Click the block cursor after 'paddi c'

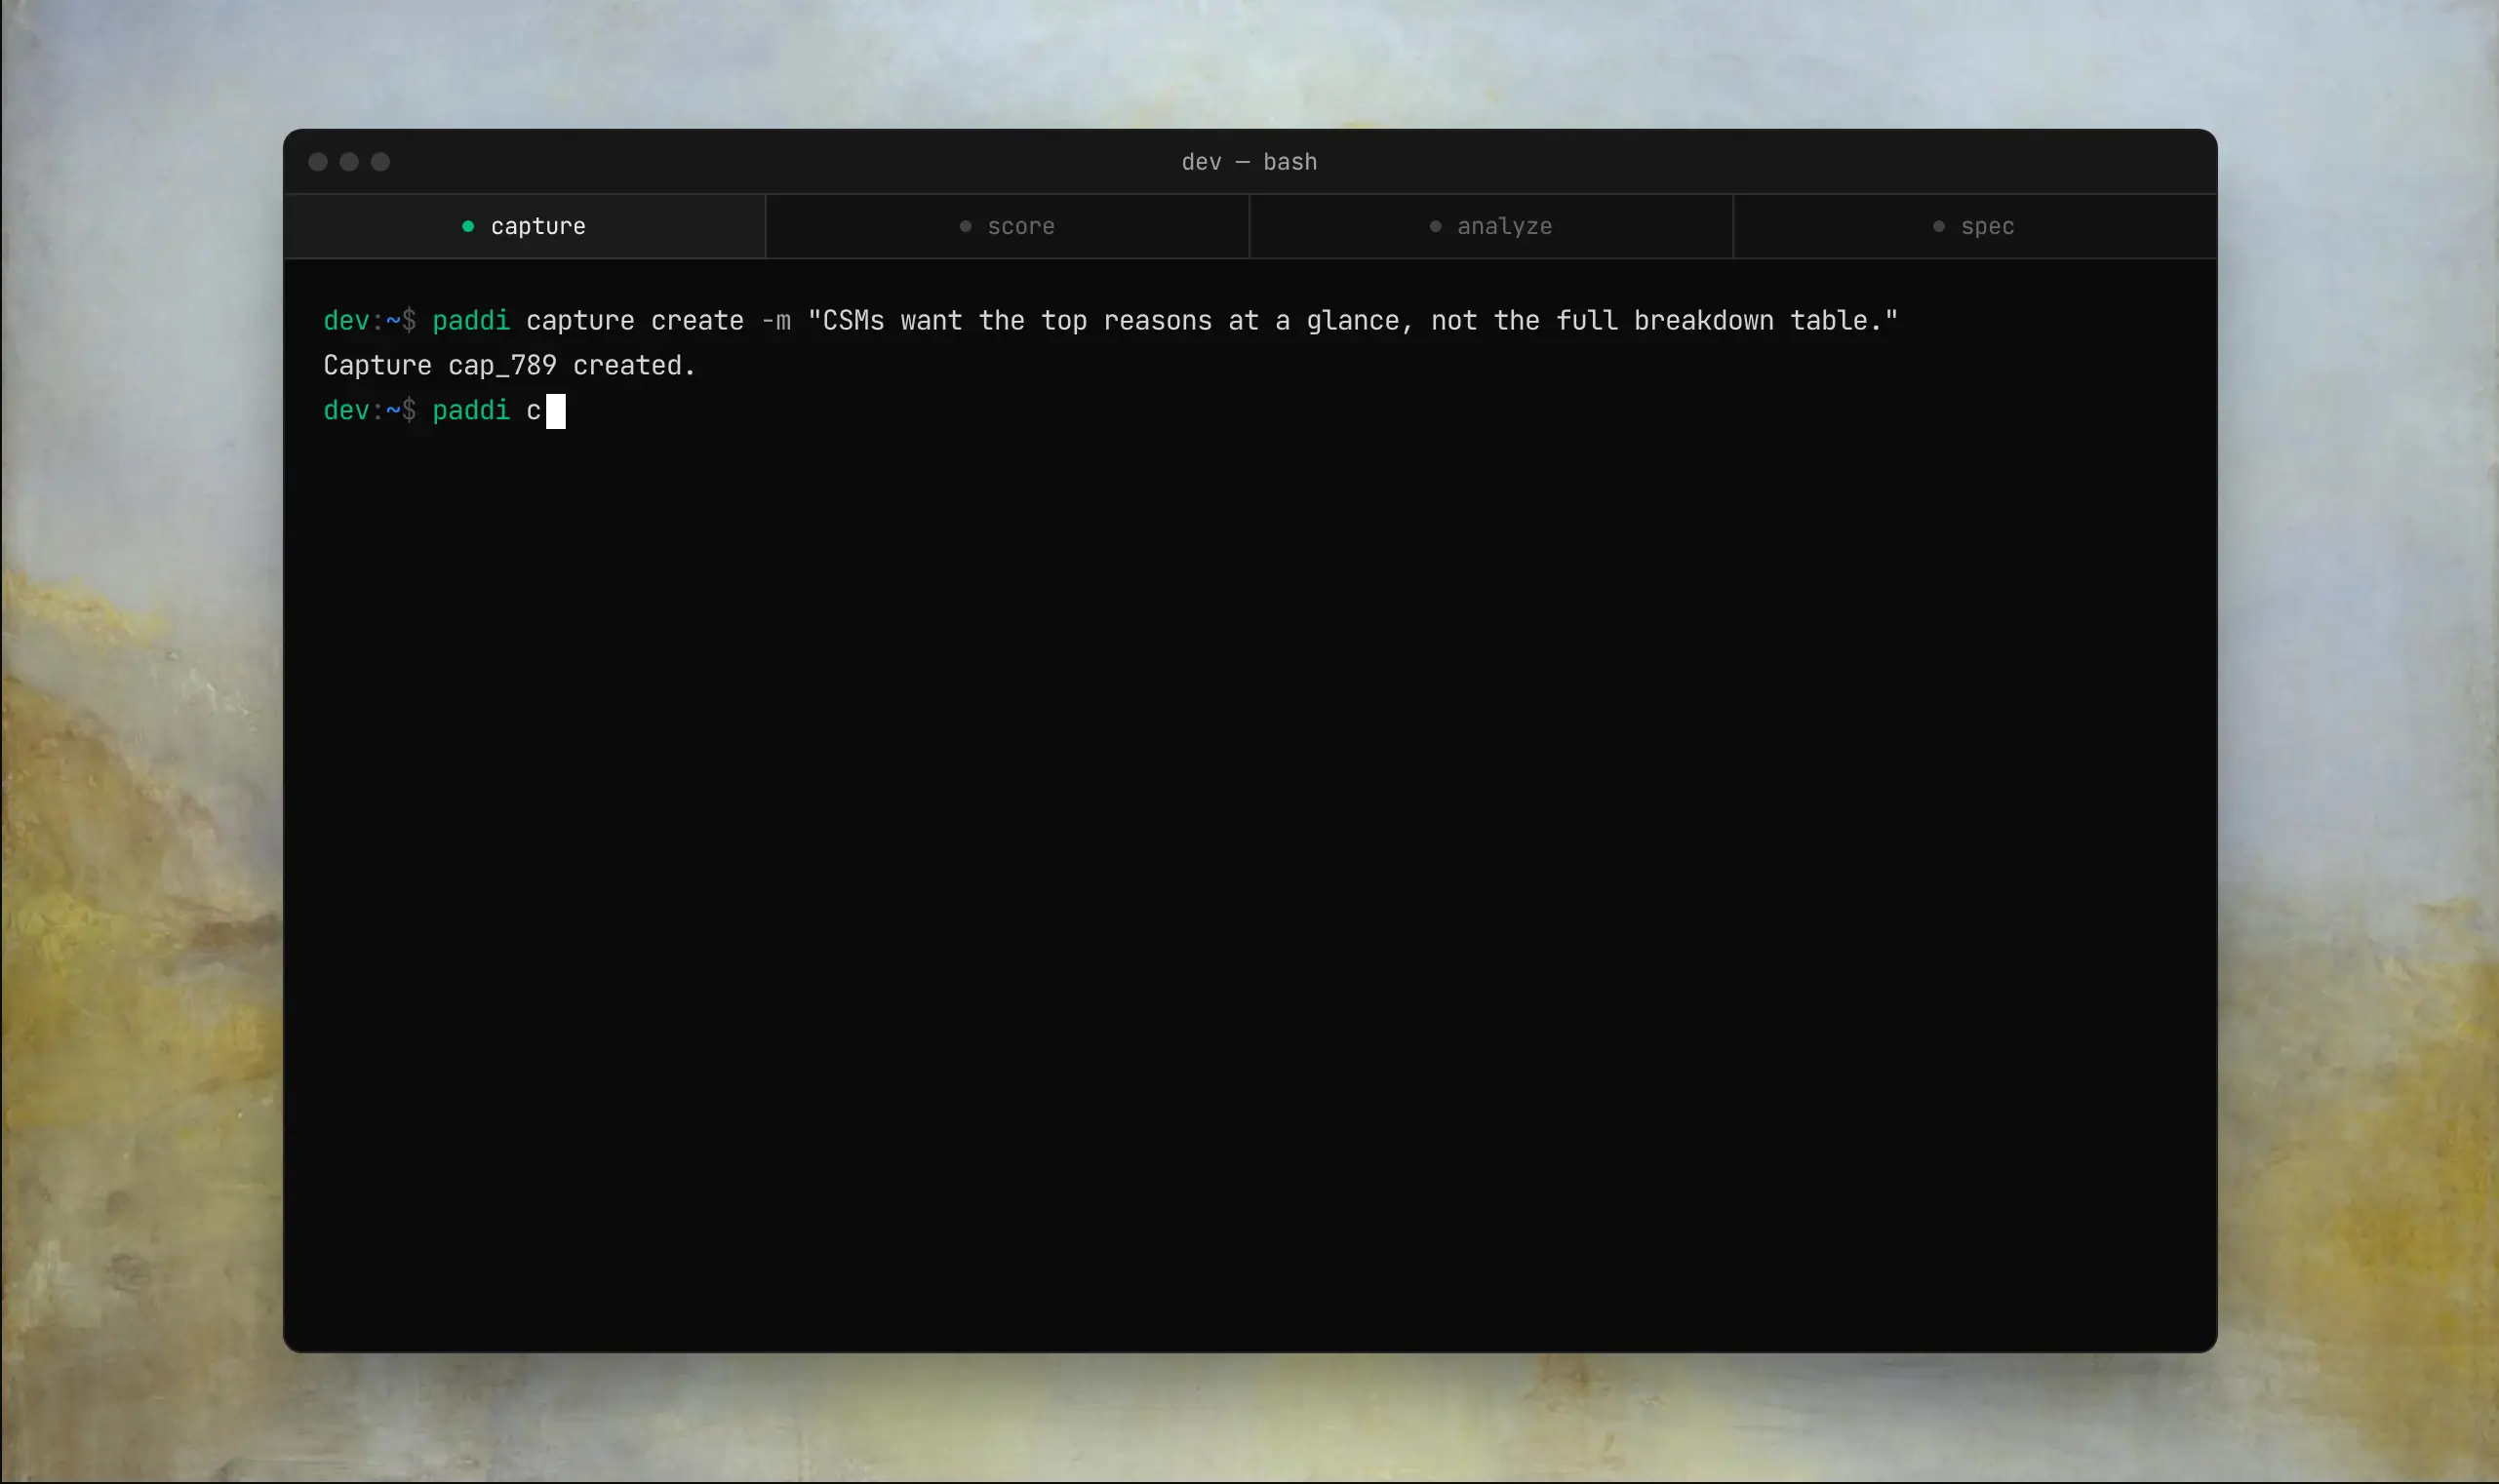[x=556, y=411]
